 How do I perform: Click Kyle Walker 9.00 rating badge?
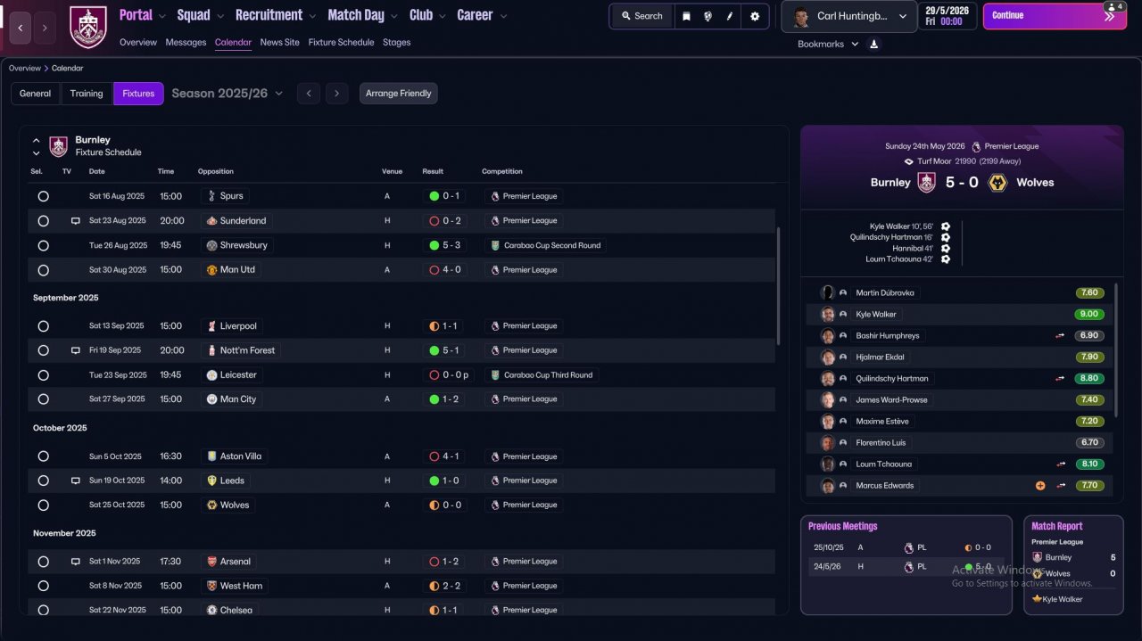coord(1089,315)
